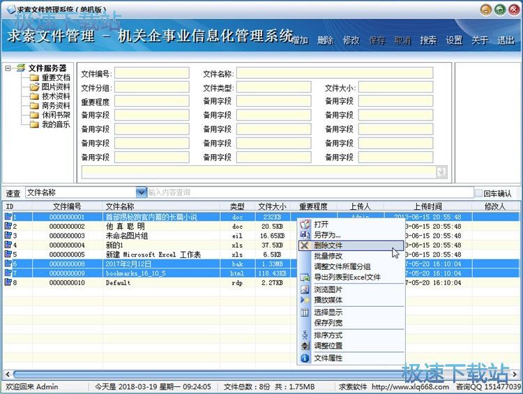The height and width of the screenshot is (394, 523).
Task: Click the 打开 icon in context menu
Action: point(304,225)
